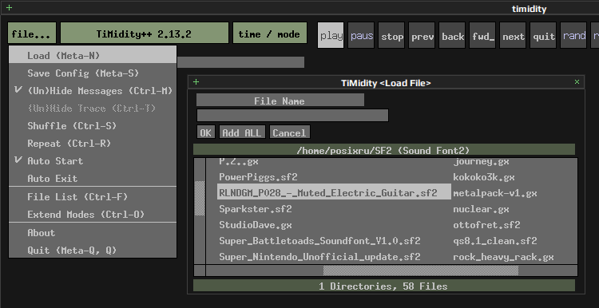The width and height of the screenshot is (599, 308).
Task: Select qs8.1_clean.sf2 in file list
Action: pyautogui.click(x=494, y=241)
